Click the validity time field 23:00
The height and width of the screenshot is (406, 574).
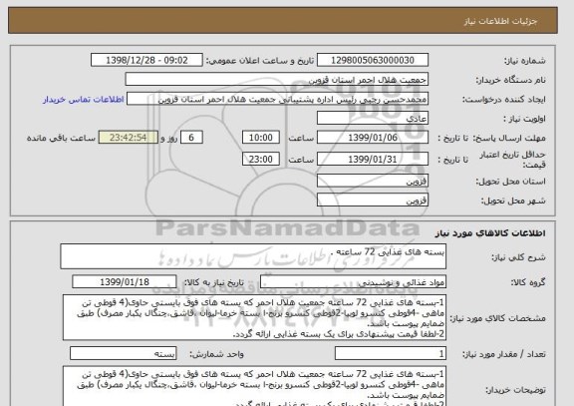[x=261, y=159]
